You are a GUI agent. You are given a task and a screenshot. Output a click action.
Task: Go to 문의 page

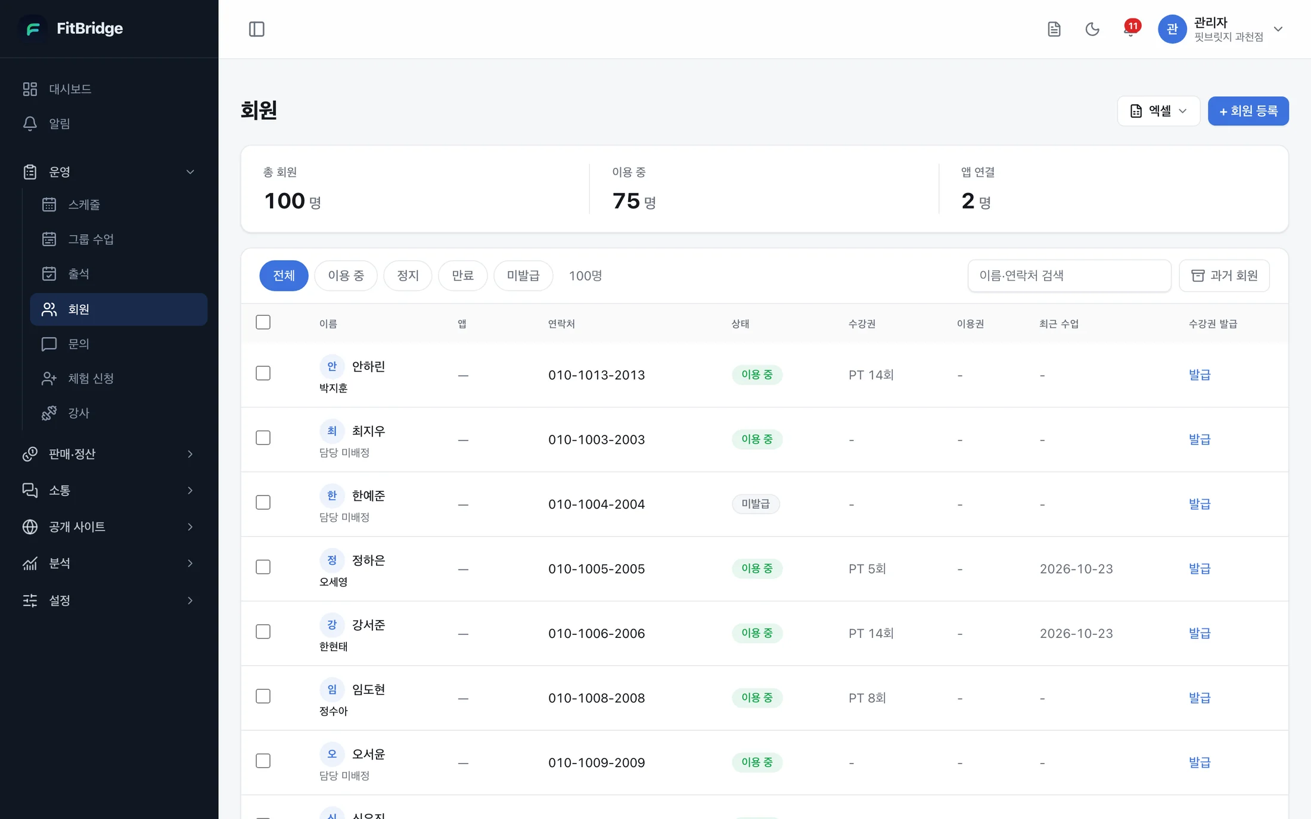point(119,344)
